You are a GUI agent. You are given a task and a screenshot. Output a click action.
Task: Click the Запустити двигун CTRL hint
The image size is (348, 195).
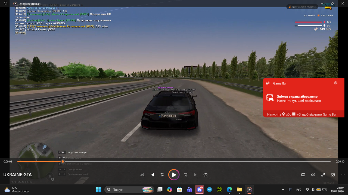pos(73,152)
